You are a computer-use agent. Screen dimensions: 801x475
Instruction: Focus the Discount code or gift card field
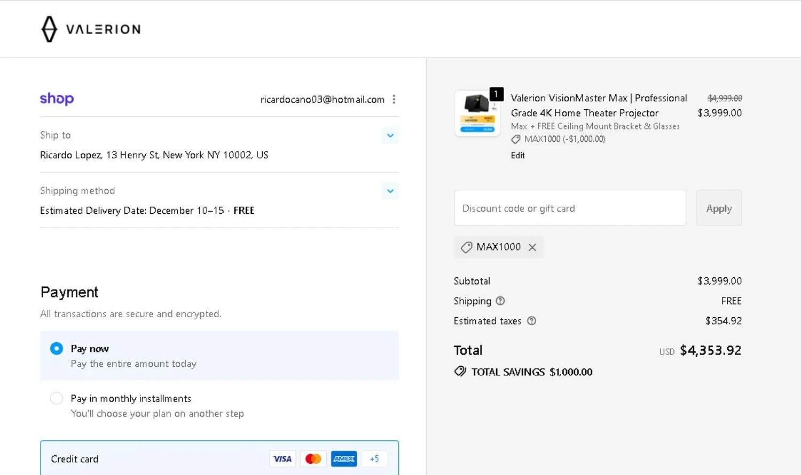(570, 208)
